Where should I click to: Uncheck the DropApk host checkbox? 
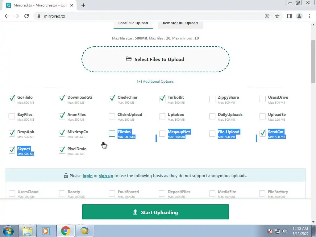tap(12, 133)
